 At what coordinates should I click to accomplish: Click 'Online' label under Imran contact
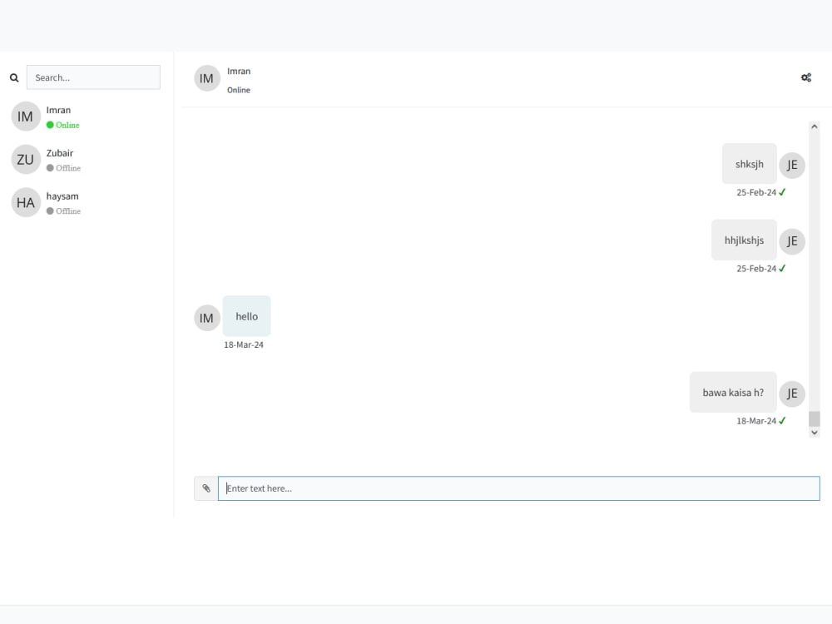tap(68, 126)
